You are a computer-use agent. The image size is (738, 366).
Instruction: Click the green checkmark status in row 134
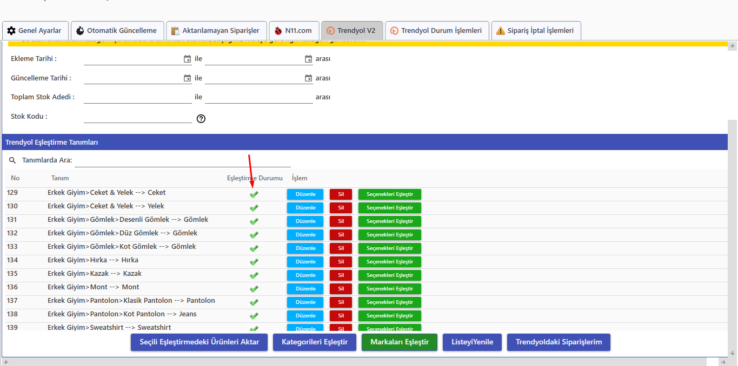coord(254,262)
